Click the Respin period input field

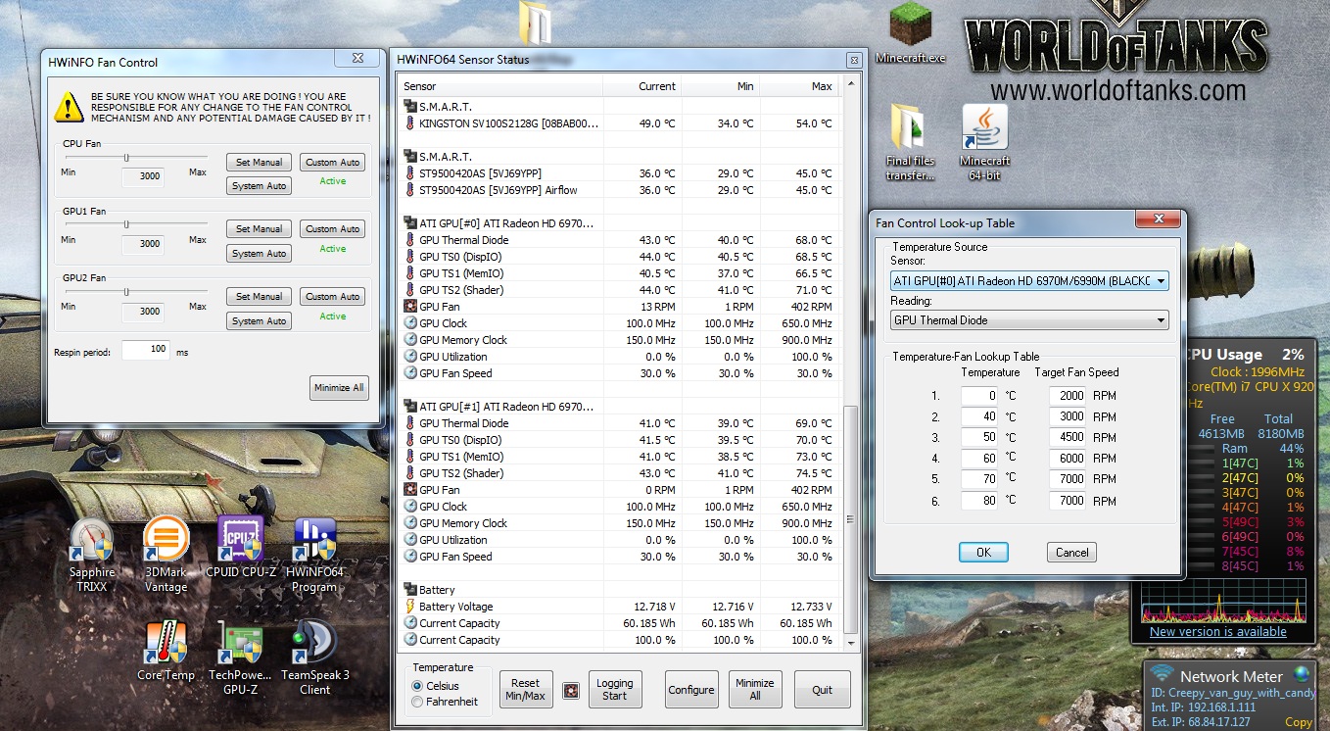coord(146,351)
